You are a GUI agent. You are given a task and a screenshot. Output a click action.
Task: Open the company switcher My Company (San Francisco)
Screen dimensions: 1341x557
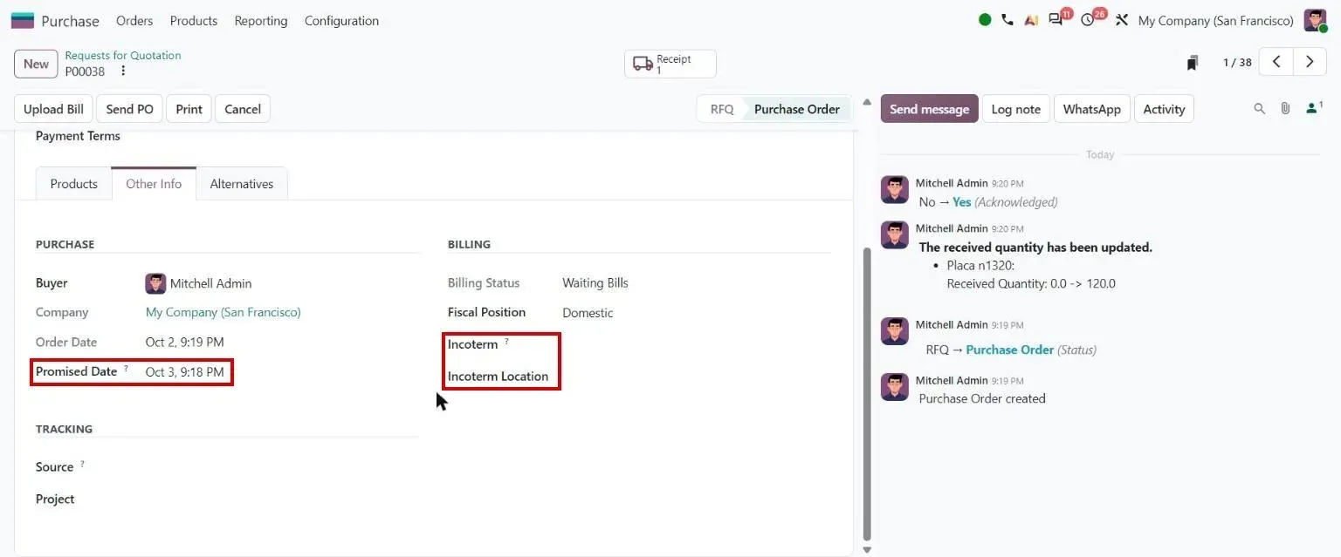(1216, 20)
